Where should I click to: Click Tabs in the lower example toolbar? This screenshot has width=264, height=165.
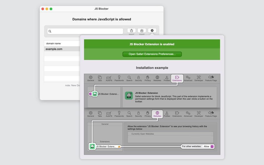[x=100, y=114]
